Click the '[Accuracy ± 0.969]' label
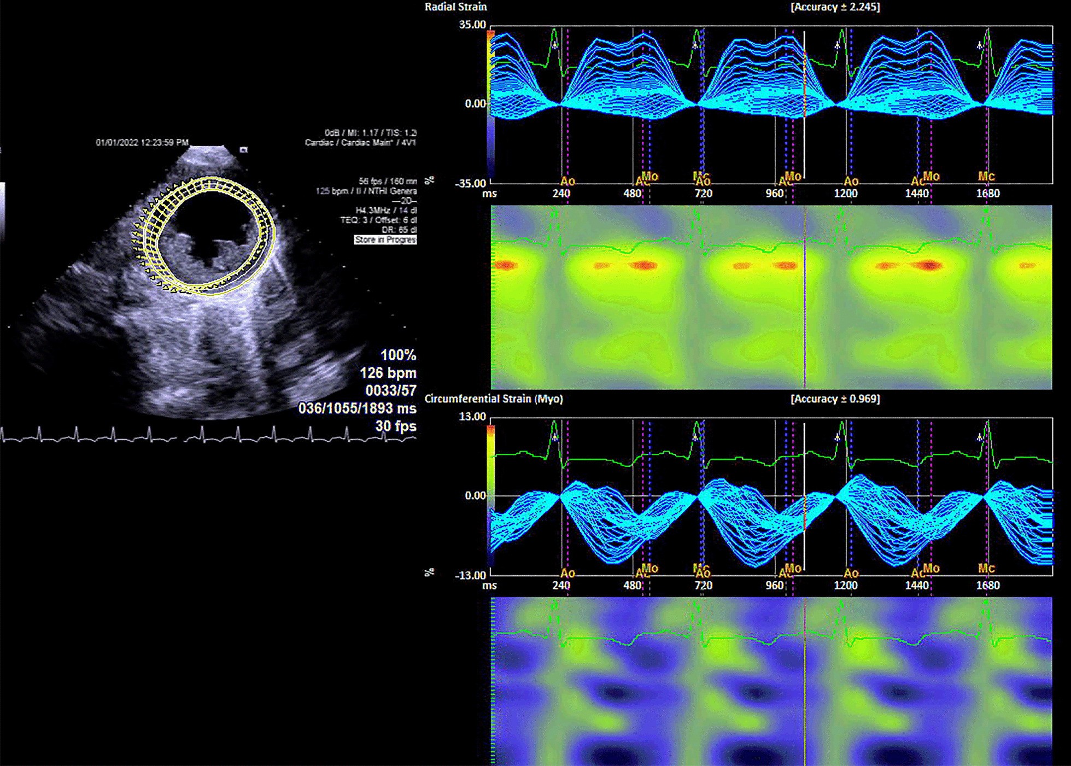 (x=835, y=399)
